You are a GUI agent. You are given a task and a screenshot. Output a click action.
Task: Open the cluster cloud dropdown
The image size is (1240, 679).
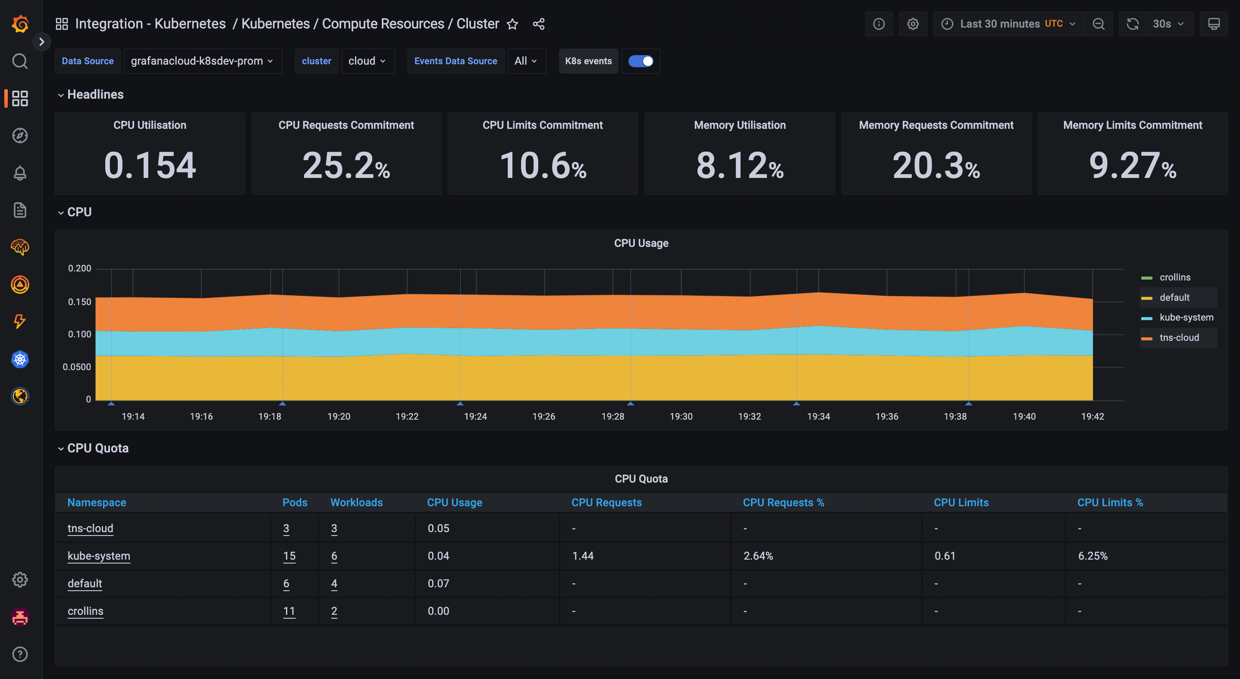point(368,61)
